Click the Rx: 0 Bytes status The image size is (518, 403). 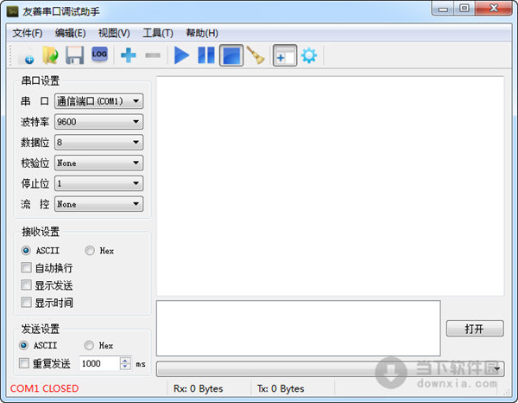coord(199,388)
